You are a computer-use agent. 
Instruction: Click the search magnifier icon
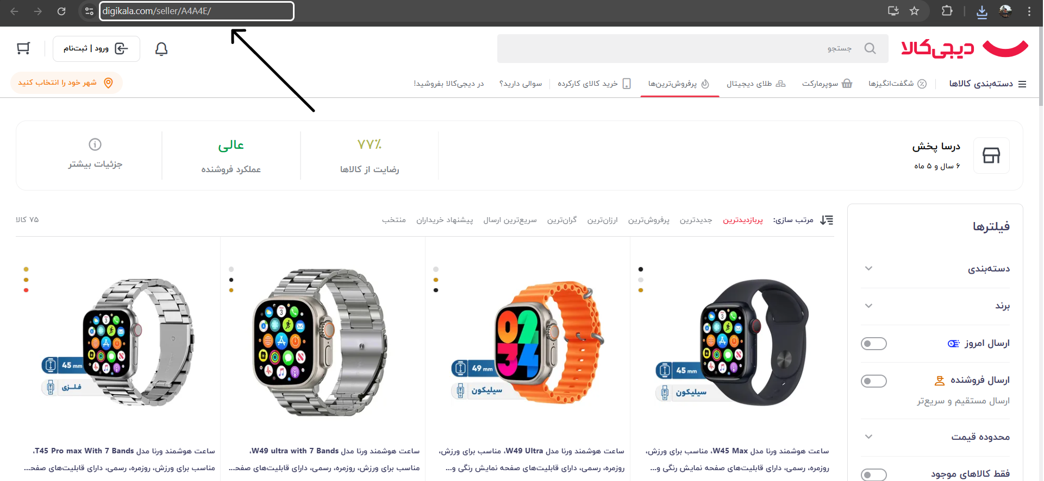pyautogui.click(x=870, y=48)
